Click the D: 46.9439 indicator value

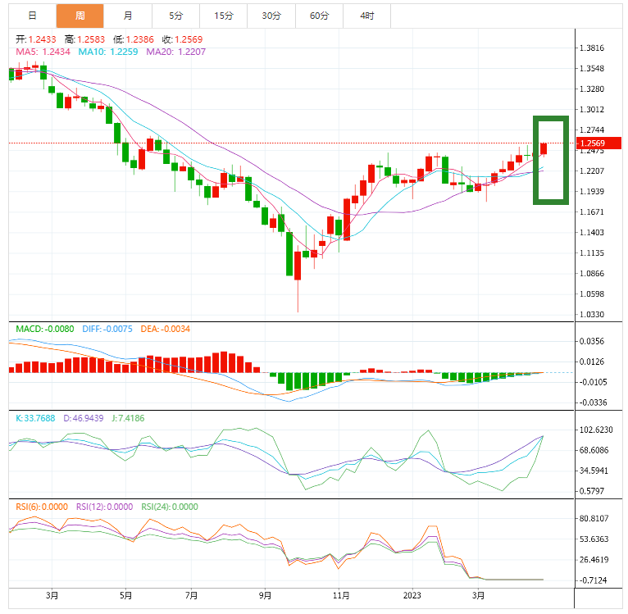(x=84, y=418)
